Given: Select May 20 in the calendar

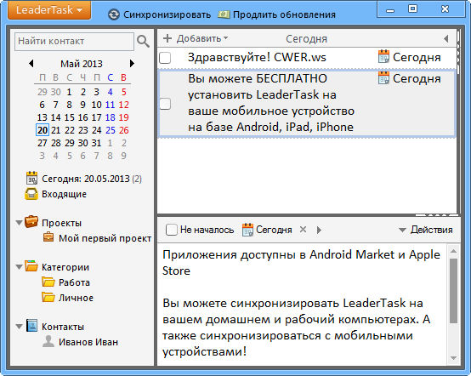Looking at the screenshot, I should (43, 130).
